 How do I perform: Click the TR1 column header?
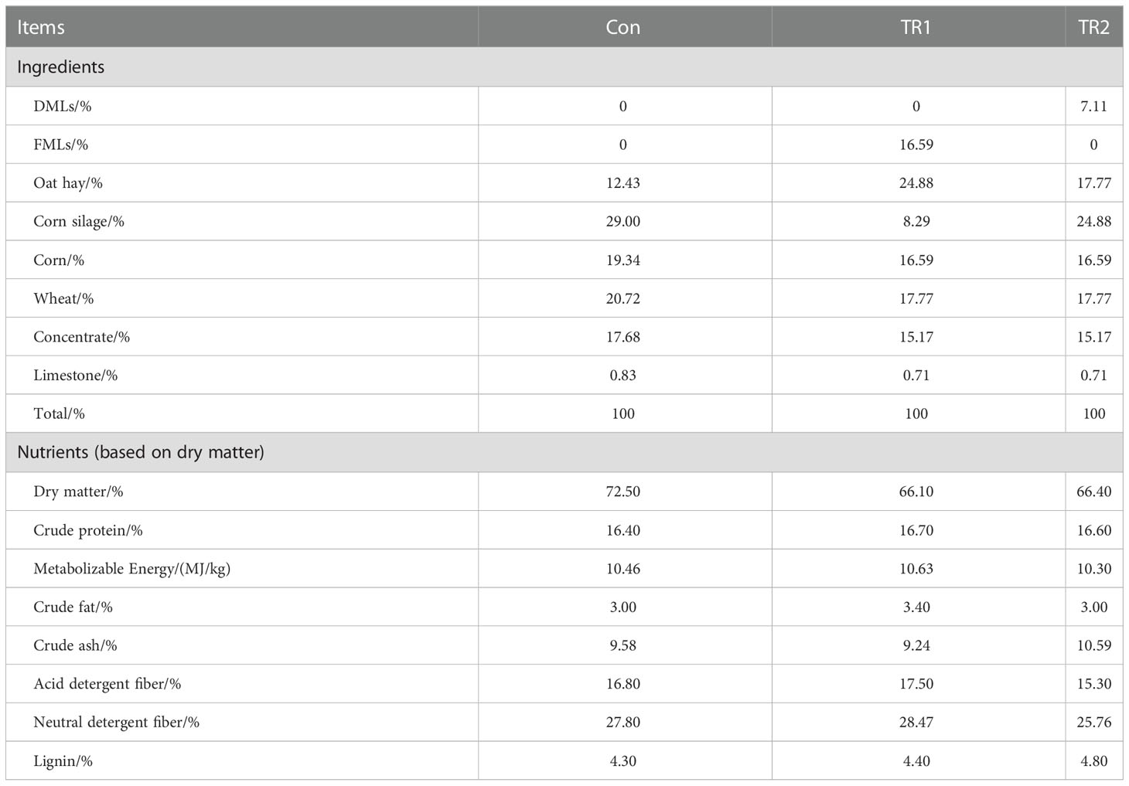pyautogui.click(x=916, y=27)
